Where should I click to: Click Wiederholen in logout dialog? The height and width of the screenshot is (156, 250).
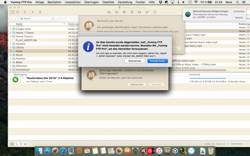[157, 61]
